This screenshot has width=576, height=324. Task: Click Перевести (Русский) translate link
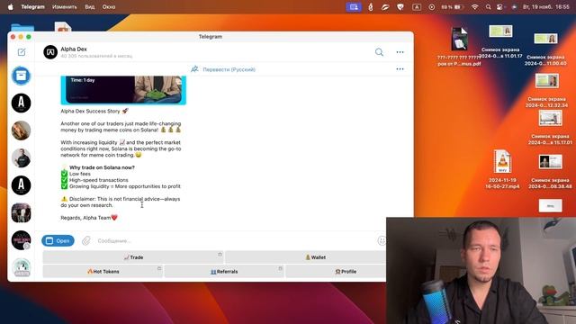229,69
